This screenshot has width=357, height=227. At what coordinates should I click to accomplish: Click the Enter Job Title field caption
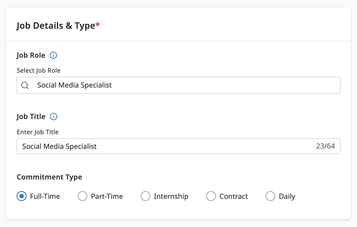(38, 132)
